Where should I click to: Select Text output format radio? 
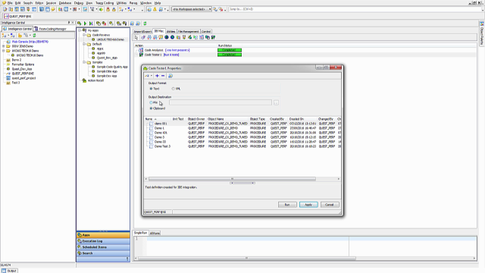pyautogui.click(x=151, y=89)
